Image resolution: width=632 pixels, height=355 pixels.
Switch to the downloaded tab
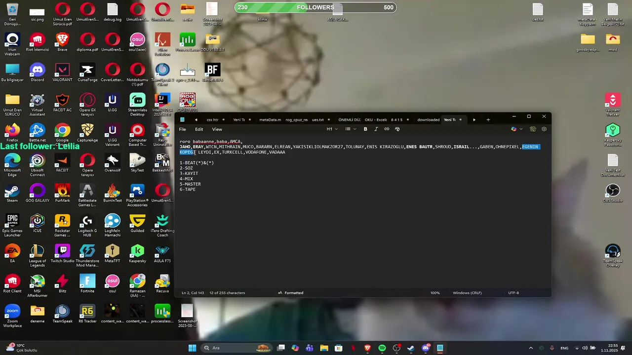[428, 120]
